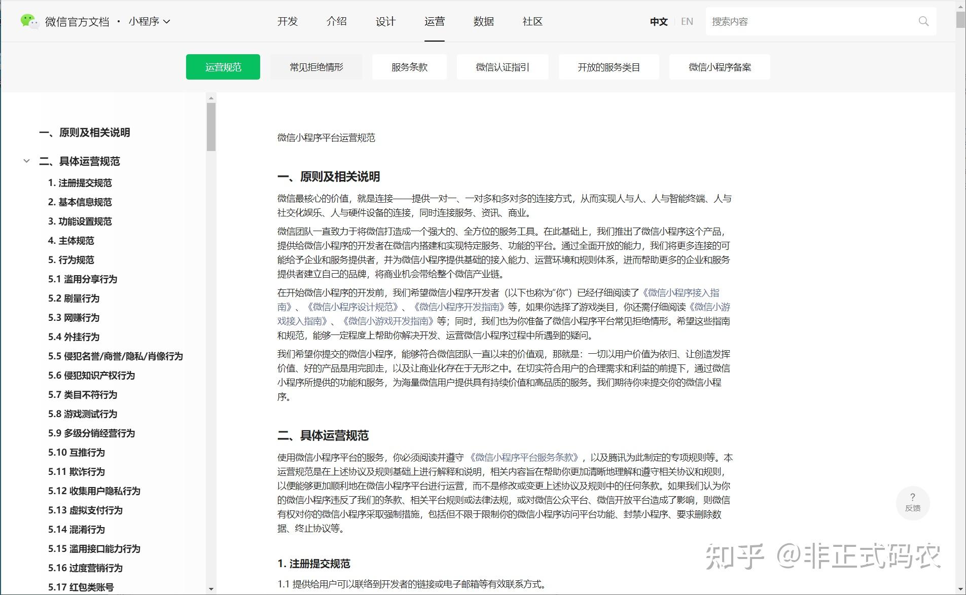966x595 pixels.
Task: Open 5.2 刷量行为
Action: click(x=74, y=299)
